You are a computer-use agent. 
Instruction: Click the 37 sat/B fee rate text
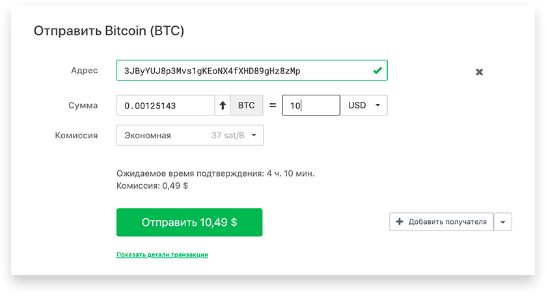point(228,136)
